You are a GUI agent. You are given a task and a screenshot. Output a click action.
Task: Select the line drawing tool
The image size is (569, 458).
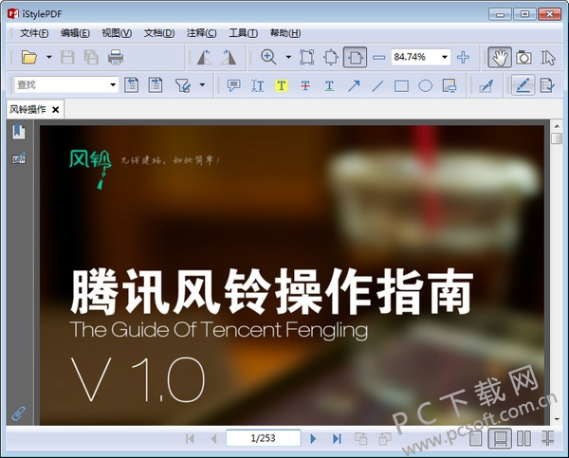(x=377, y=85)
